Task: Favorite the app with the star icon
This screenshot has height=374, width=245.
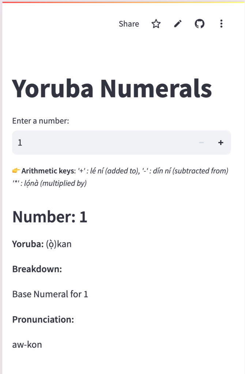Action: (156, 24)
